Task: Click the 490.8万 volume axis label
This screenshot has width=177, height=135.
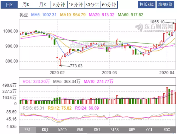Action: (9, 85)
